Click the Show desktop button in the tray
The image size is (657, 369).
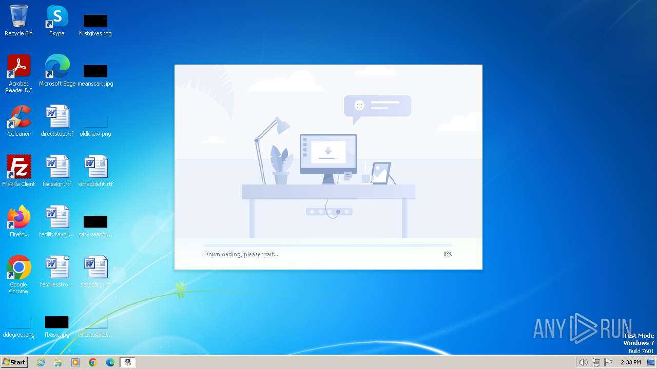tap(651, 362)
